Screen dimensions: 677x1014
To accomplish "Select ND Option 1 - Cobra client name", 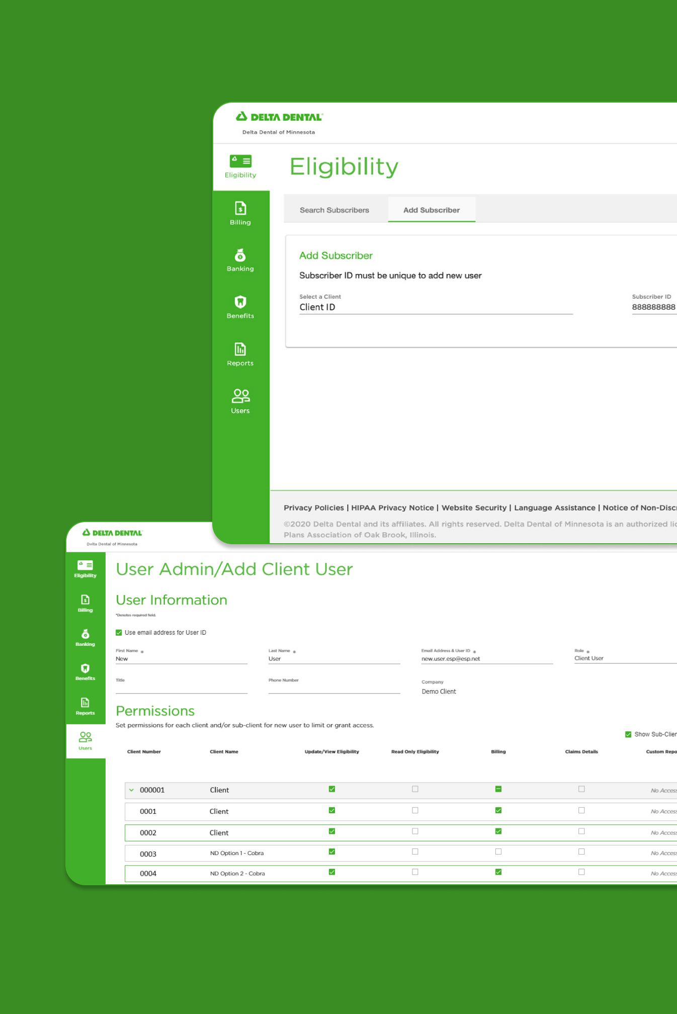I will click(x=237, y=853).
